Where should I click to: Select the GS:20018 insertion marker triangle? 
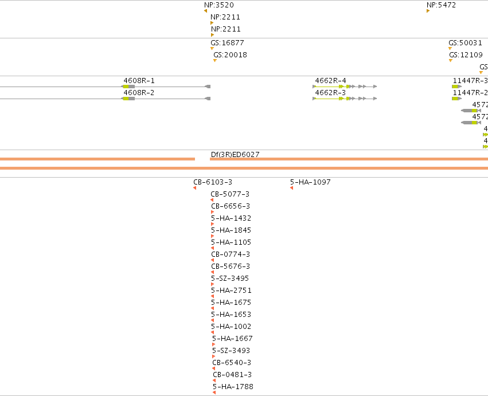click(214, 61)
